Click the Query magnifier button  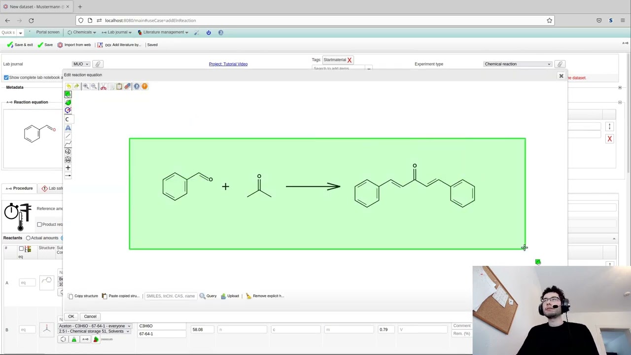(208, 296)
